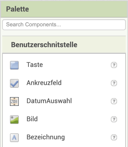Click the Ankreuzfeld checkbox component icon
Viewport: 128px width, 147px height.
click(14, 83)
